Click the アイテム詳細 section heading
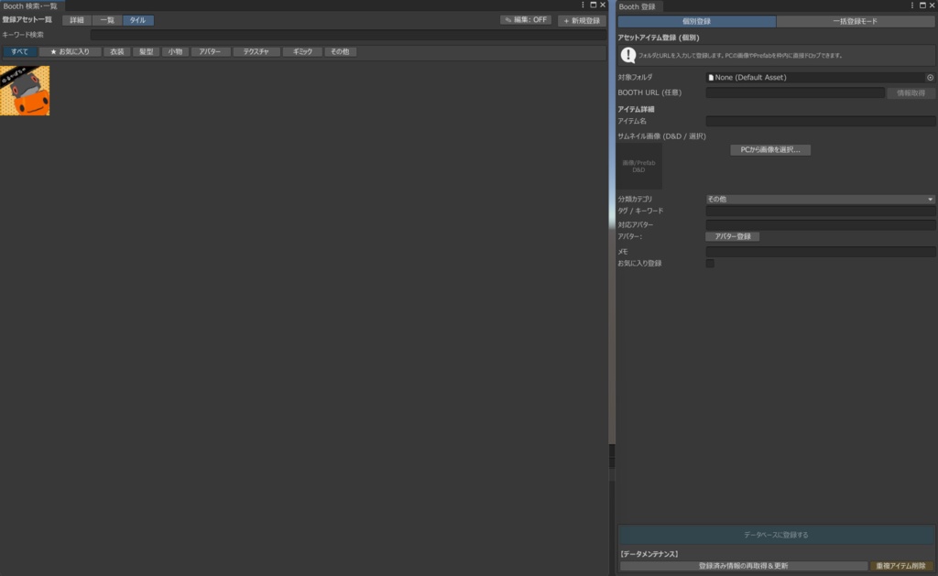938x576 pixels. point(636,110)
